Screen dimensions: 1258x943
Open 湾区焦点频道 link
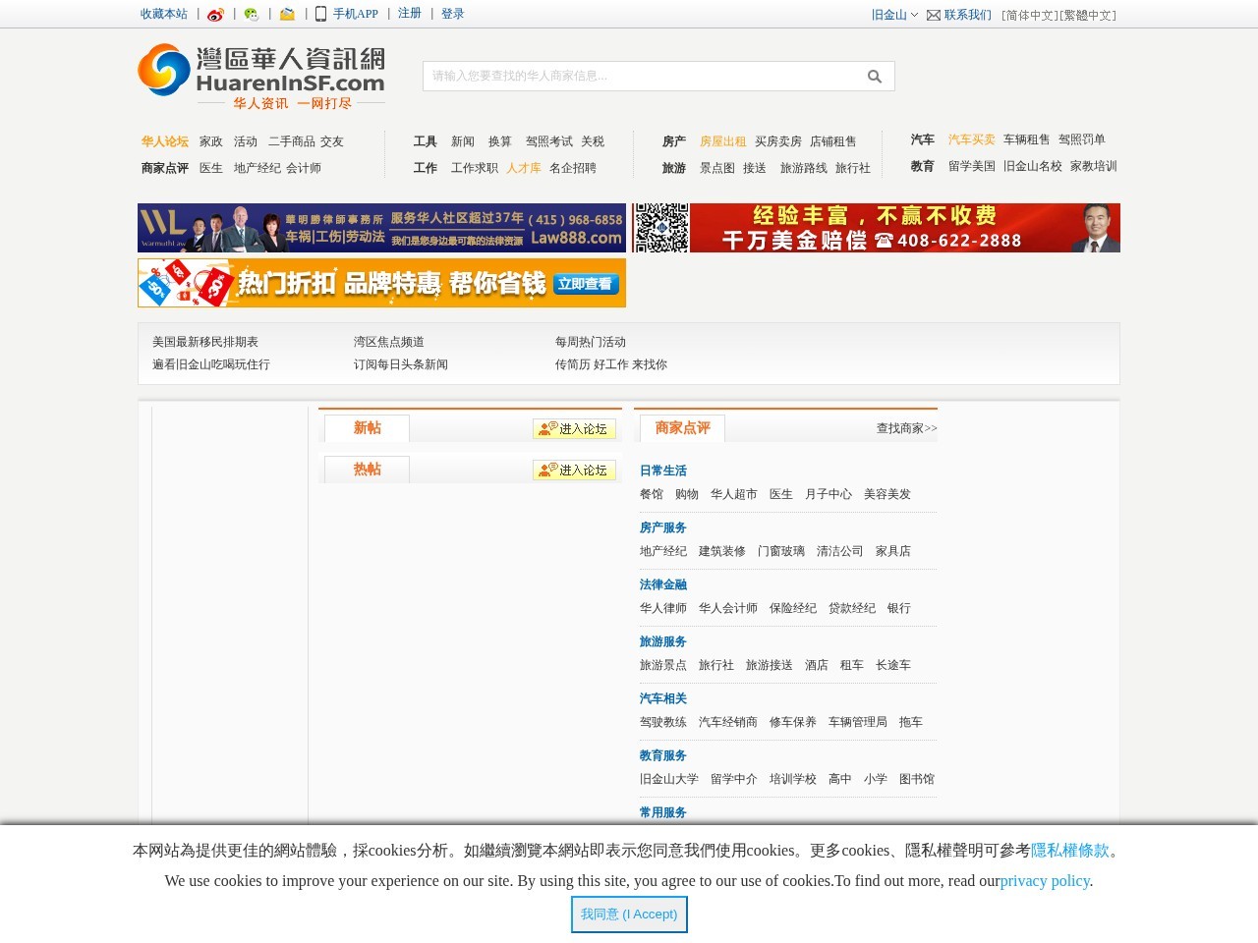(x=389, y=342)
